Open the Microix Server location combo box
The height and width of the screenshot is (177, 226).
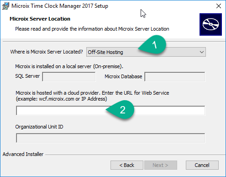pyautogui.click(x=146, y=52)
